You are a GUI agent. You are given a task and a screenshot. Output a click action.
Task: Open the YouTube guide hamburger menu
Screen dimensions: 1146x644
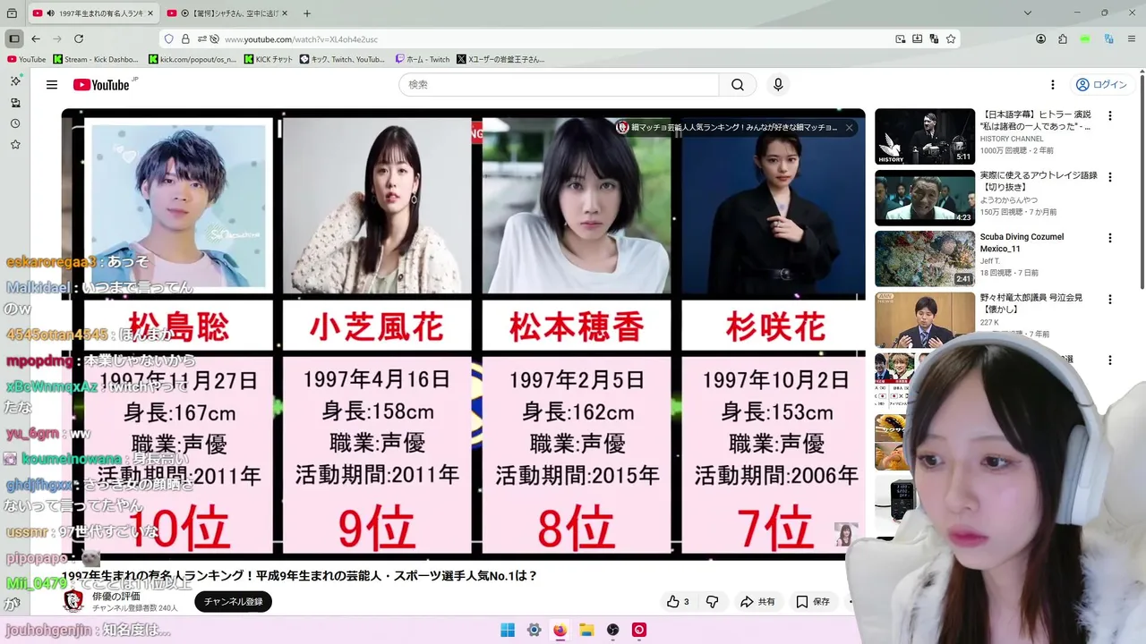click(52, 85)
